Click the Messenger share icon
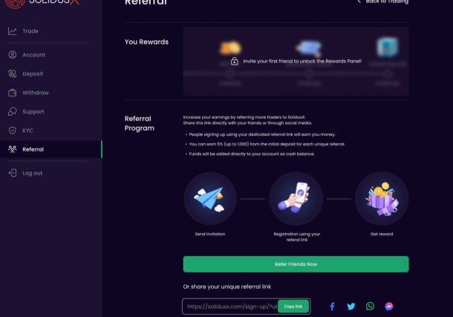Viewport: 453px width, 317px height. click(389, 307)
